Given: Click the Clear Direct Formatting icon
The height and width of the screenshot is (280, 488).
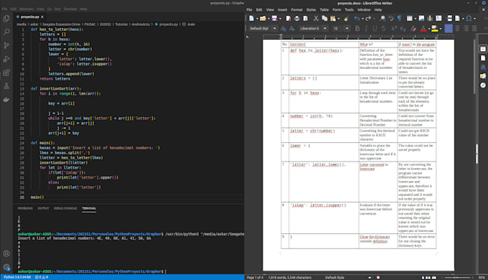Looking at the screenshot, I should [x=413, y=29].
